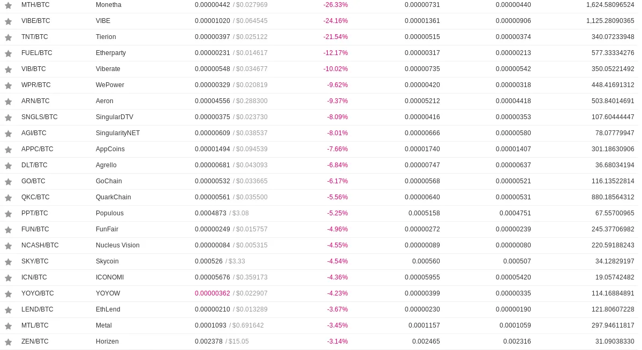Star the SNGLS/BTC row

pyautogui.click(x=8, y=117)
